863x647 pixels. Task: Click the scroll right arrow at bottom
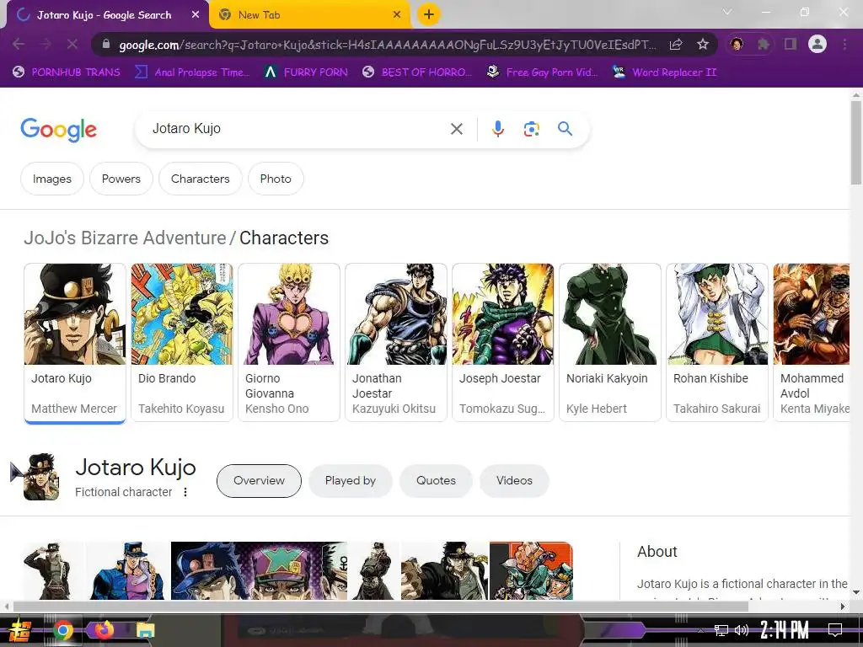[843, 607]
